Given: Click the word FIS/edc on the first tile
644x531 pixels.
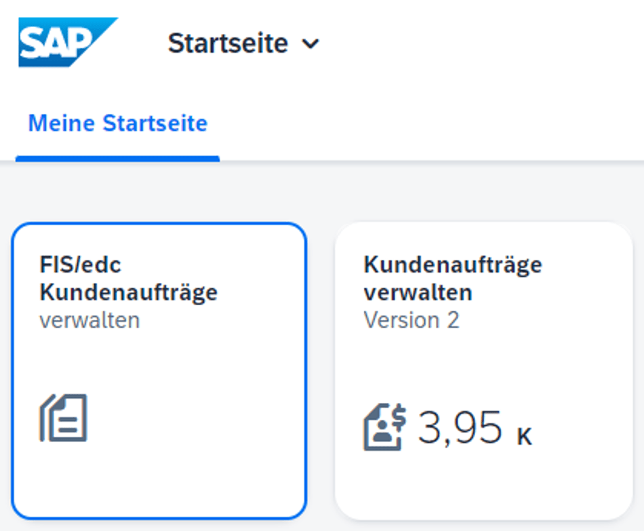Looking at the screenshot, I should tap(81, 264).
